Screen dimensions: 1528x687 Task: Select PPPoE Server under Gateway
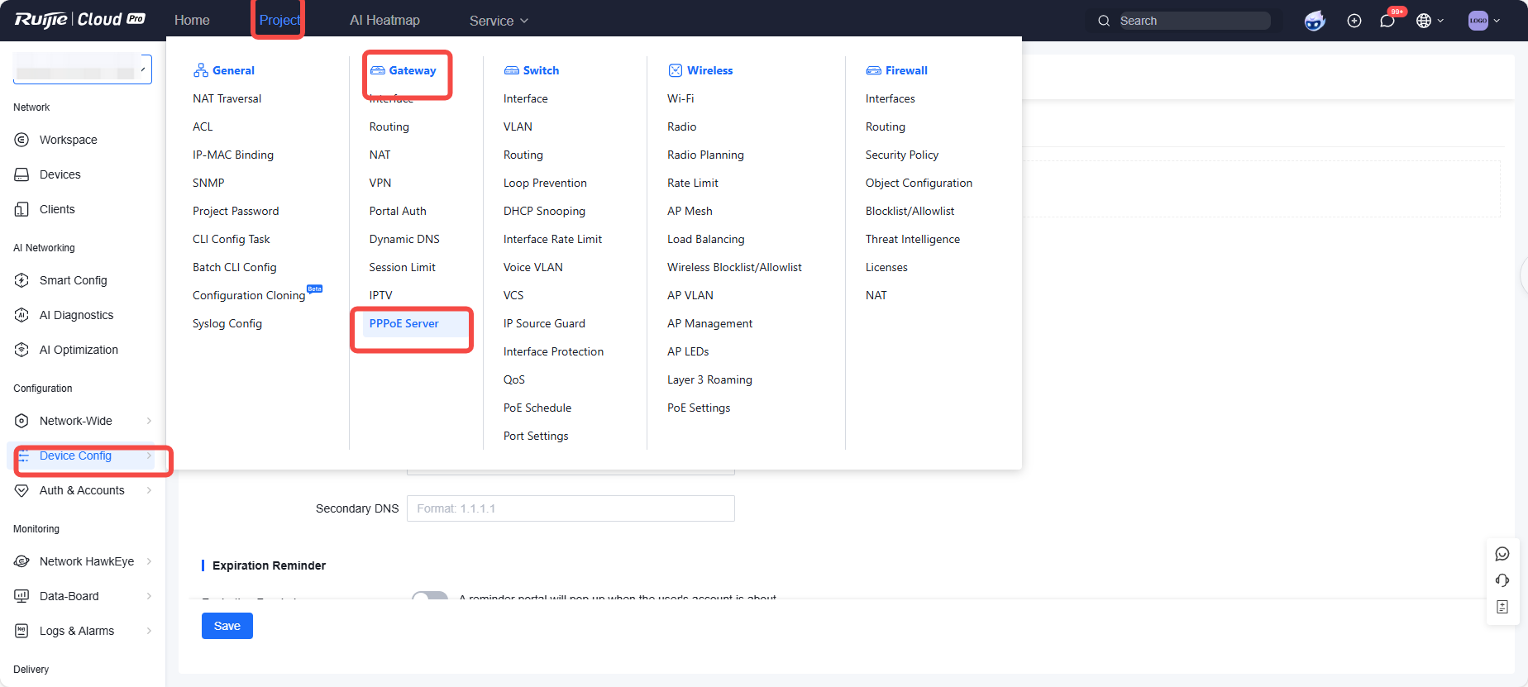[403, 323]
